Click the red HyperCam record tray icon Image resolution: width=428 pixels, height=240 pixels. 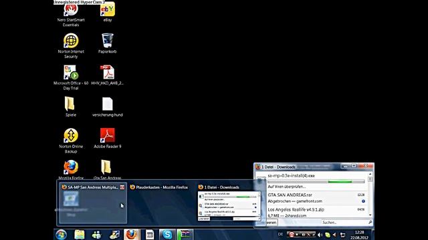point(292,234)
